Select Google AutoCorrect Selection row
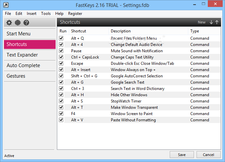The width and height of the screenshot is (225, 162). (x=139, y=76)
